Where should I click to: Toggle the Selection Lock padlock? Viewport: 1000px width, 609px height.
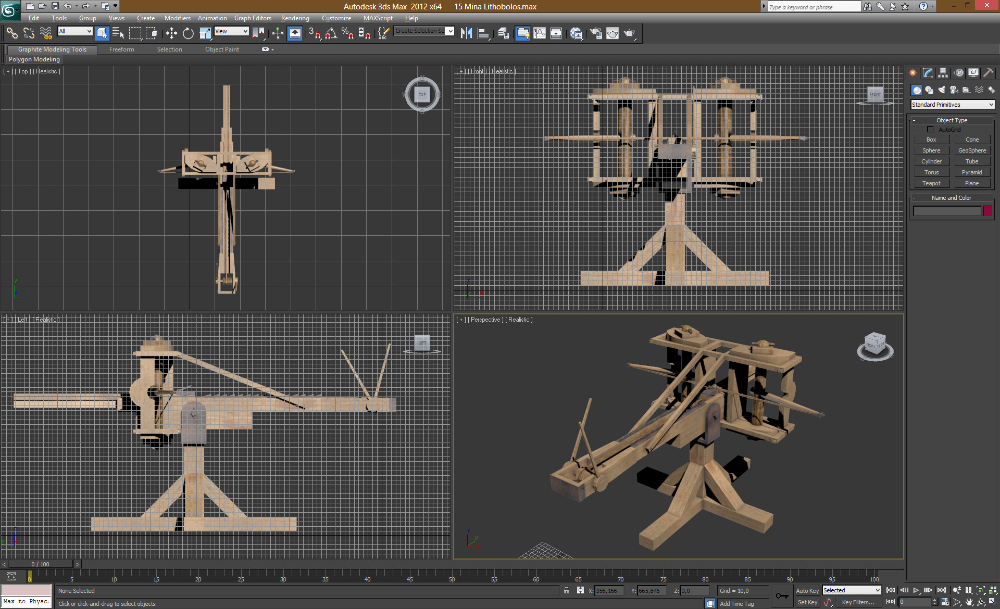[566, 590]
